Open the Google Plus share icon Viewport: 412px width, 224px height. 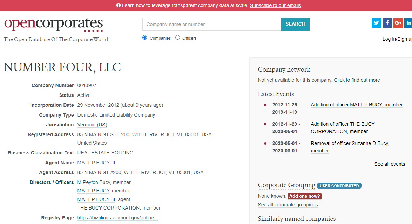point(398,23)
